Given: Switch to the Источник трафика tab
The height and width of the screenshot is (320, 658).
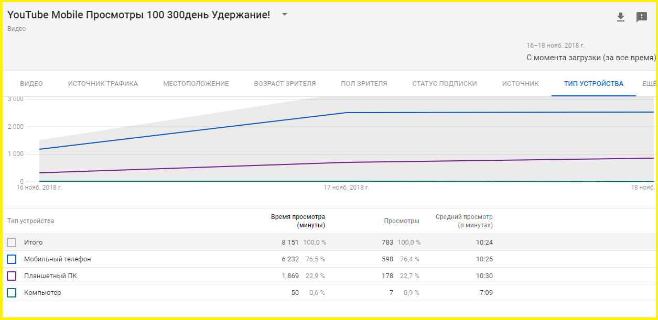Looking at the screenshot, I should point(103,84).
